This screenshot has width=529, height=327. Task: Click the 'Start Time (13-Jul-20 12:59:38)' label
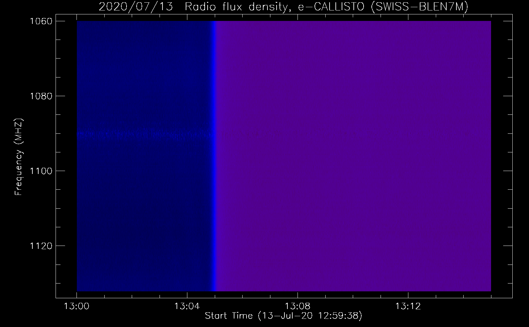pyautogui.click(x=283, y=316)
